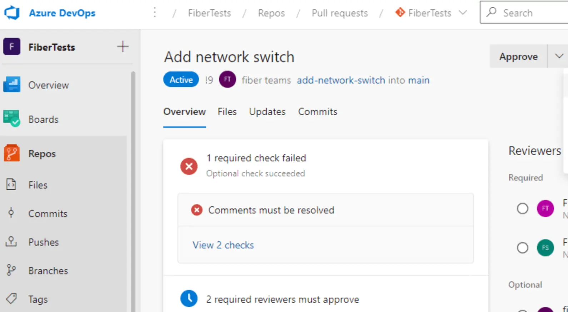Screen dimensions: 568x312
Task: Click the Repos sidebar icon
Action: 12,154
